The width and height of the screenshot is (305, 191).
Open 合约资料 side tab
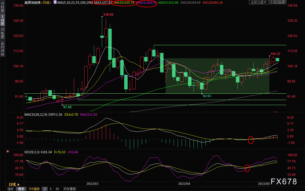[x=3, y=49]
